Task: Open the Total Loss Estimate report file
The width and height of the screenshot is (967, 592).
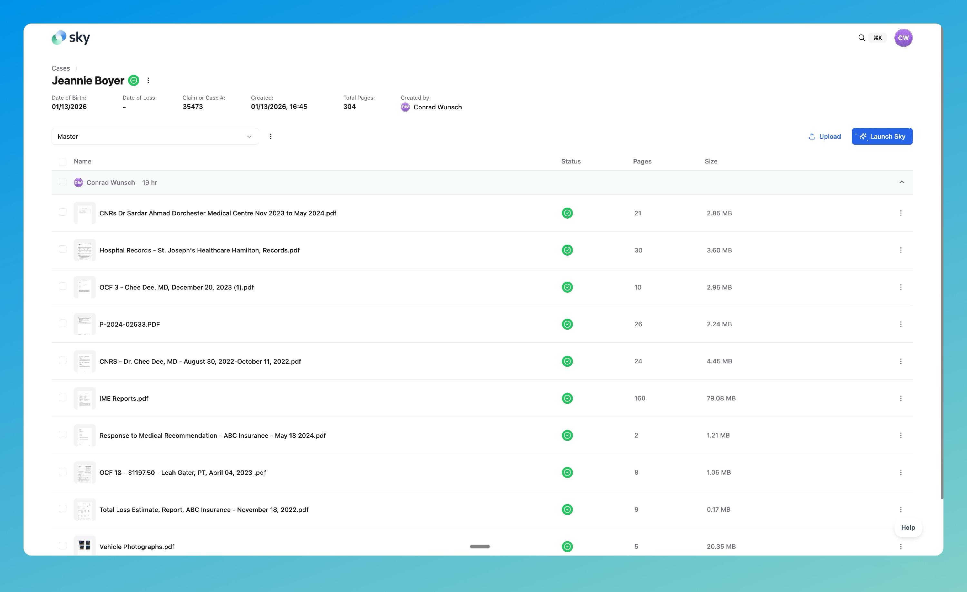Action: click(x=204, y=509)
